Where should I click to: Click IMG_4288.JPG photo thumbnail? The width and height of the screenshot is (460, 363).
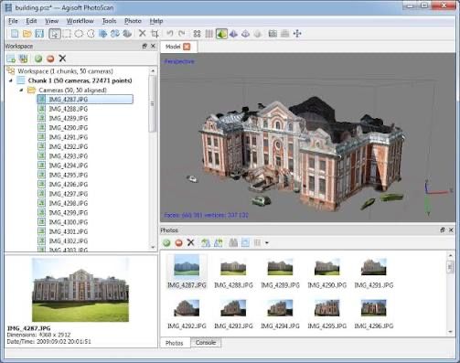pyautogui.click(x=233, y=268)
